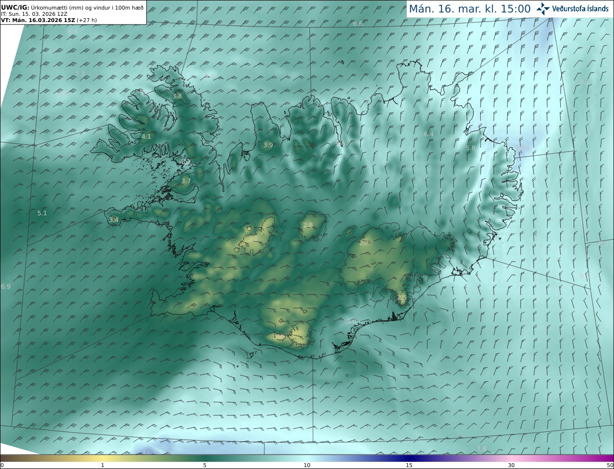Click the 15 tick on the color scale
614x469 pixels.
click(x=409, y=465)
